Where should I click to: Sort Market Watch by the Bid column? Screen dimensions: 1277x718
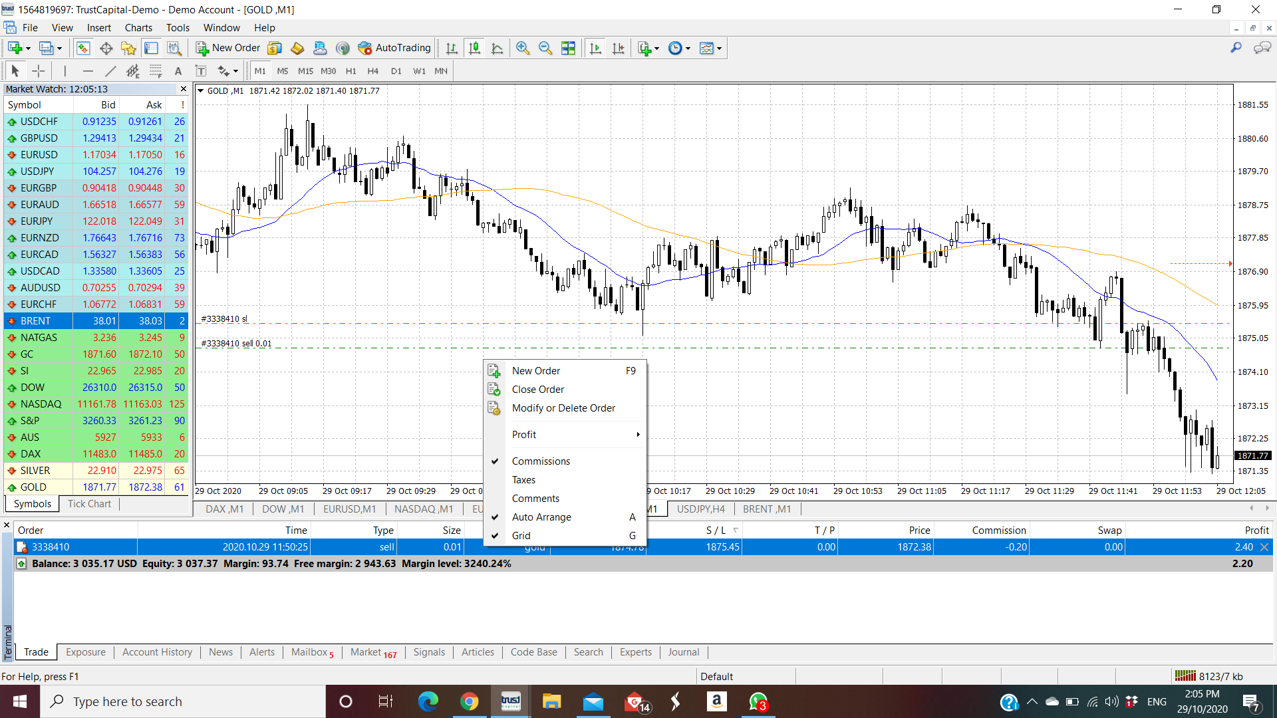(96, 104)
